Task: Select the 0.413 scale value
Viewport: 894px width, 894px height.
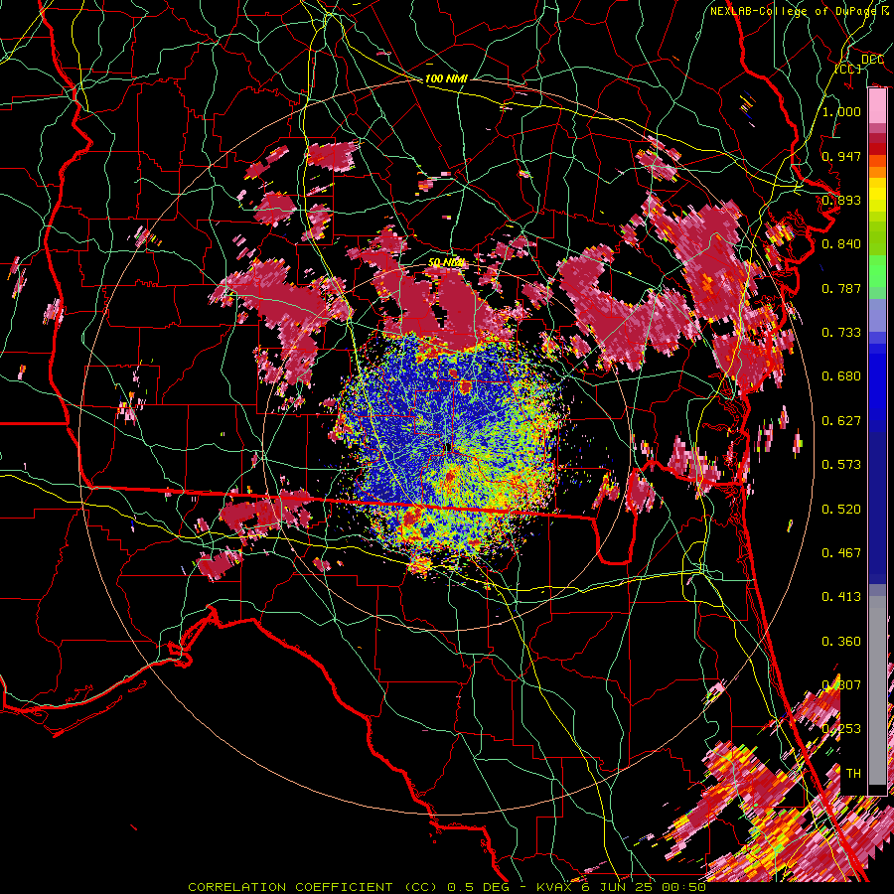Action: 841,597
